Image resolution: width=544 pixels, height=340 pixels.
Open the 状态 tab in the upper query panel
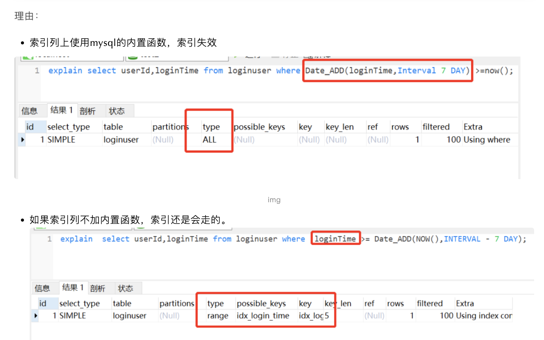[x=116, y=111]
